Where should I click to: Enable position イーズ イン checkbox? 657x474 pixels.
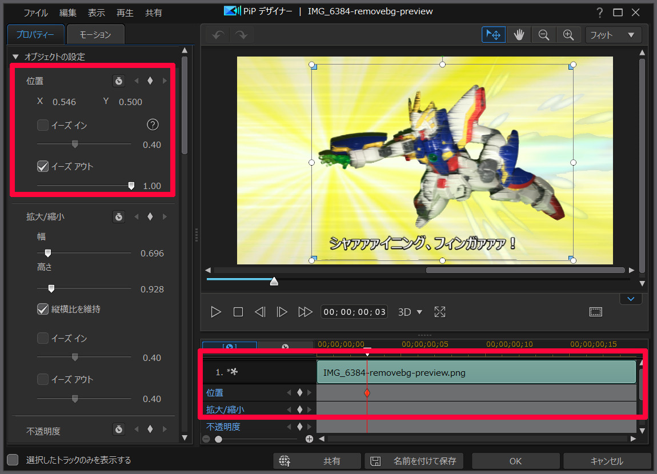coord(43,125)
